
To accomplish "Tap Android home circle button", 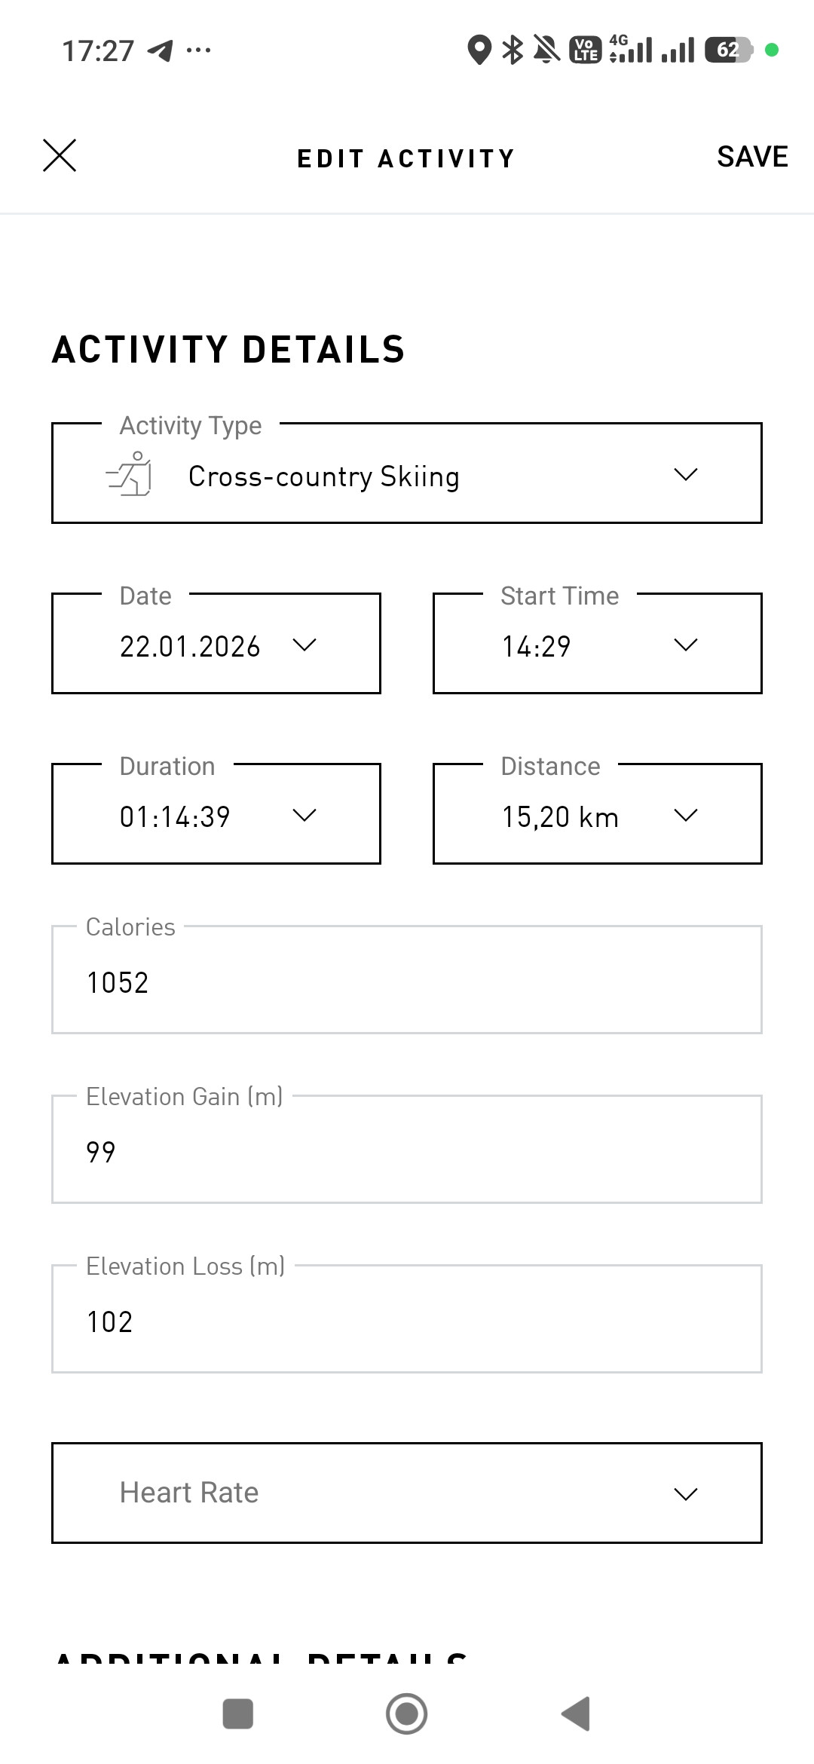I will click(407, 1714).
